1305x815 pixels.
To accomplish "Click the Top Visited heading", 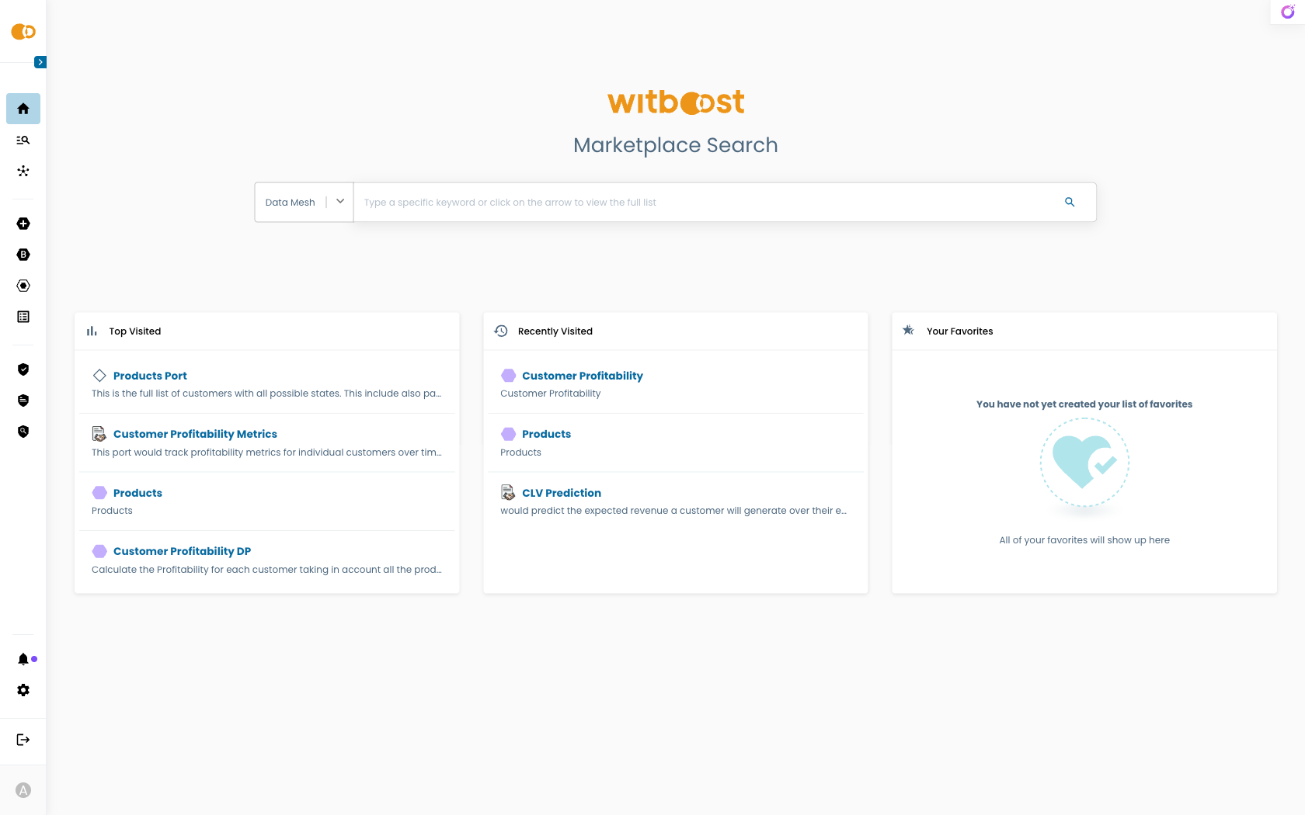I will 135,331.
